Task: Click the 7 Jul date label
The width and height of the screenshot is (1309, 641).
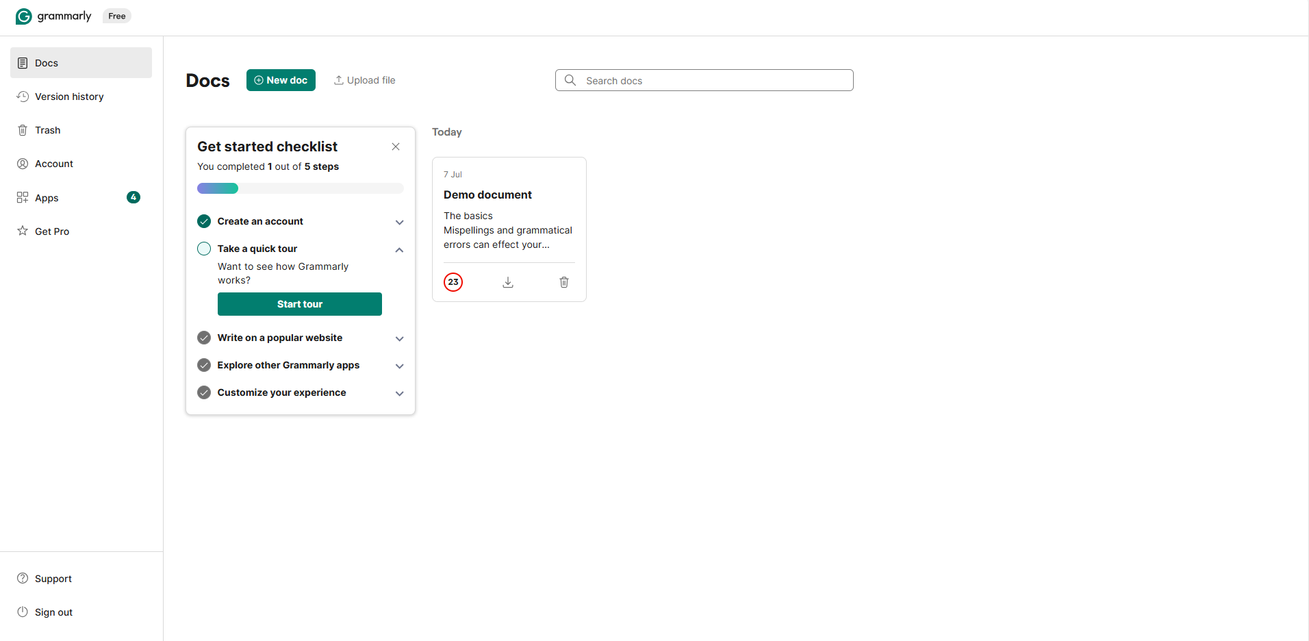Action: click(x=453, y=175)
